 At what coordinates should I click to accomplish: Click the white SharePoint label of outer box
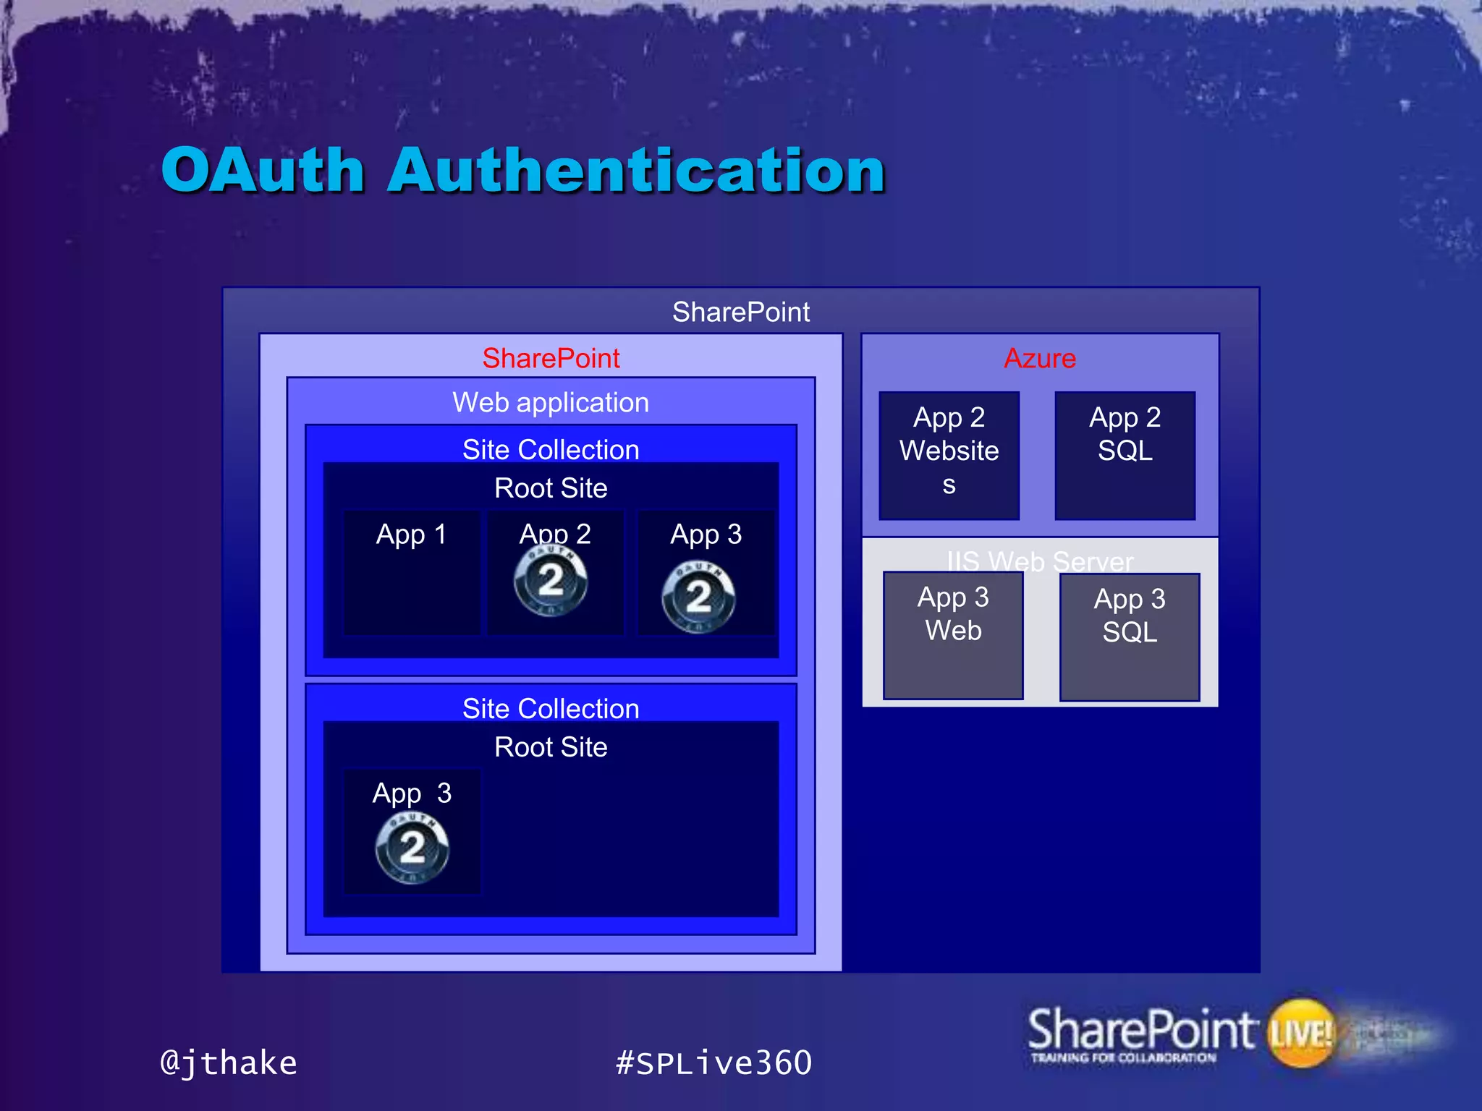pyautogui.click(x=741, y=312)
